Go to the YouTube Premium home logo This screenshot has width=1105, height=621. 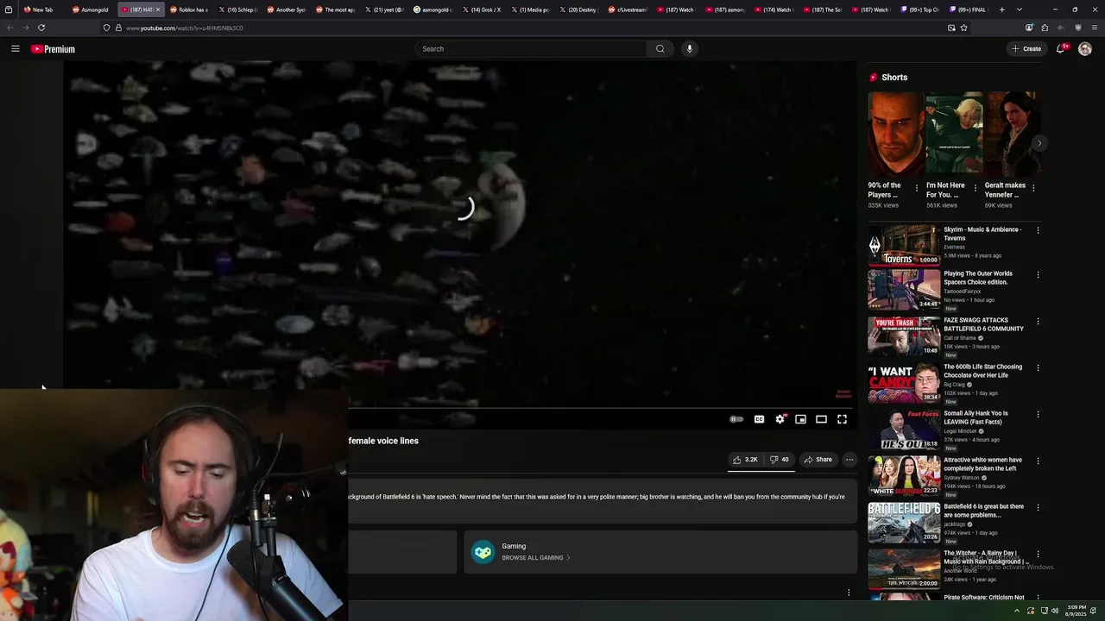(x=53, y=49)
